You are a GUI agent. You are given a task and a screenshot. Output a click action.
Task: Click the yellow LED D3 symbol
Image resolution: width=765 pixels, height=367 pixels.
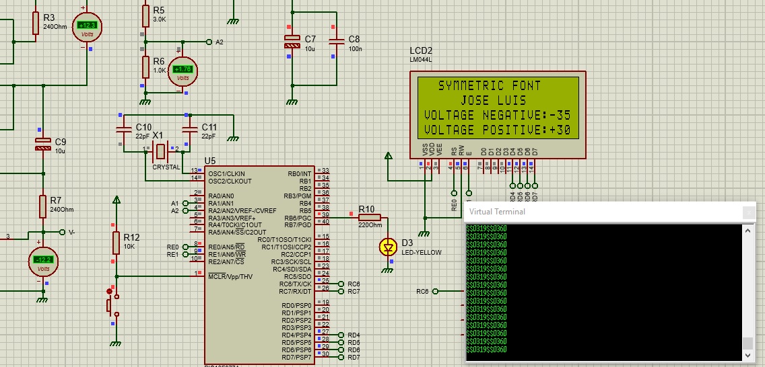pyautogui.click(x=387, y=247)
